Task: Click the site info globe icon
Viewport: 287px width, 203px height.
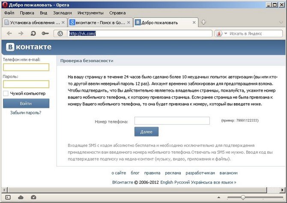Action: (x=60, y=33)
